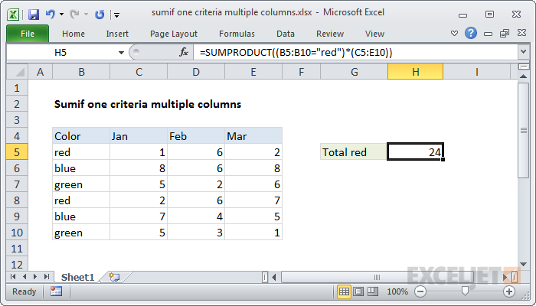Switch to the Insert ribbon tab
Viewport: 536px width, 306px height.
(x=117, y=34)
